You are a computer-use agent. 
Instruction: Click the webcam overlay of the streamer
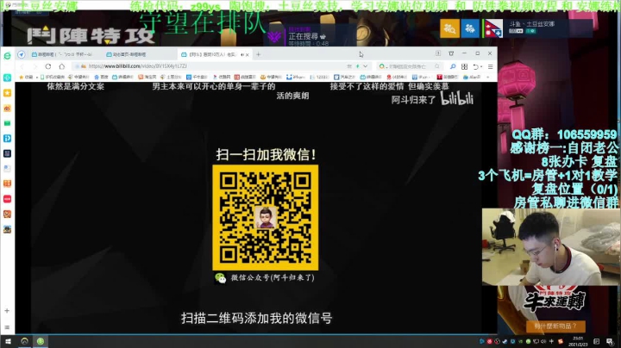(551, 247)
